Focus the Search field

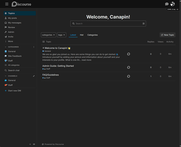[108, 24]
